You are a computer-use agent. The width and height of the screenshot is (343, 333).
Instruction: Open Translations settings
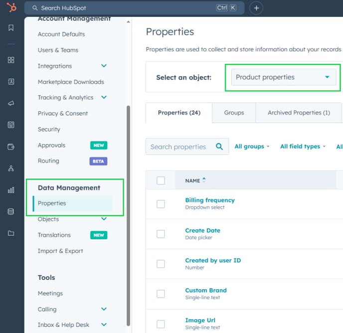[x=54, y=235]
